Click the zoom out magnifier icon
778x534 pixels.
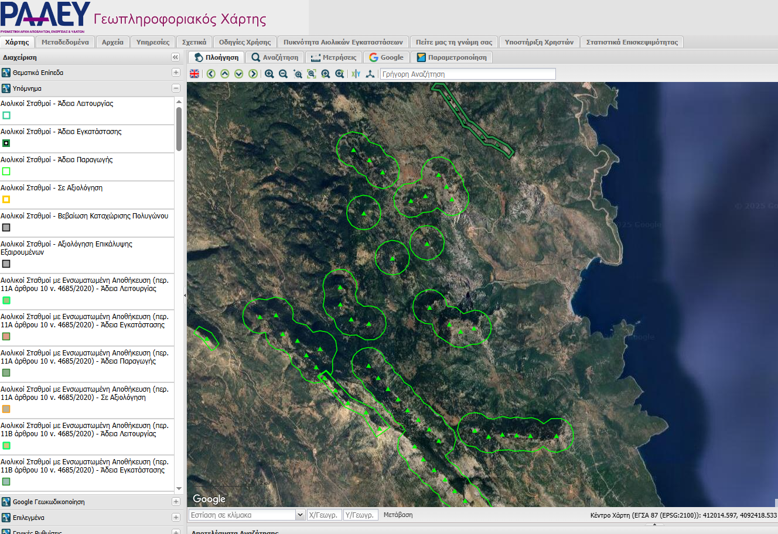pyautogui.click(x=283, y=74)
